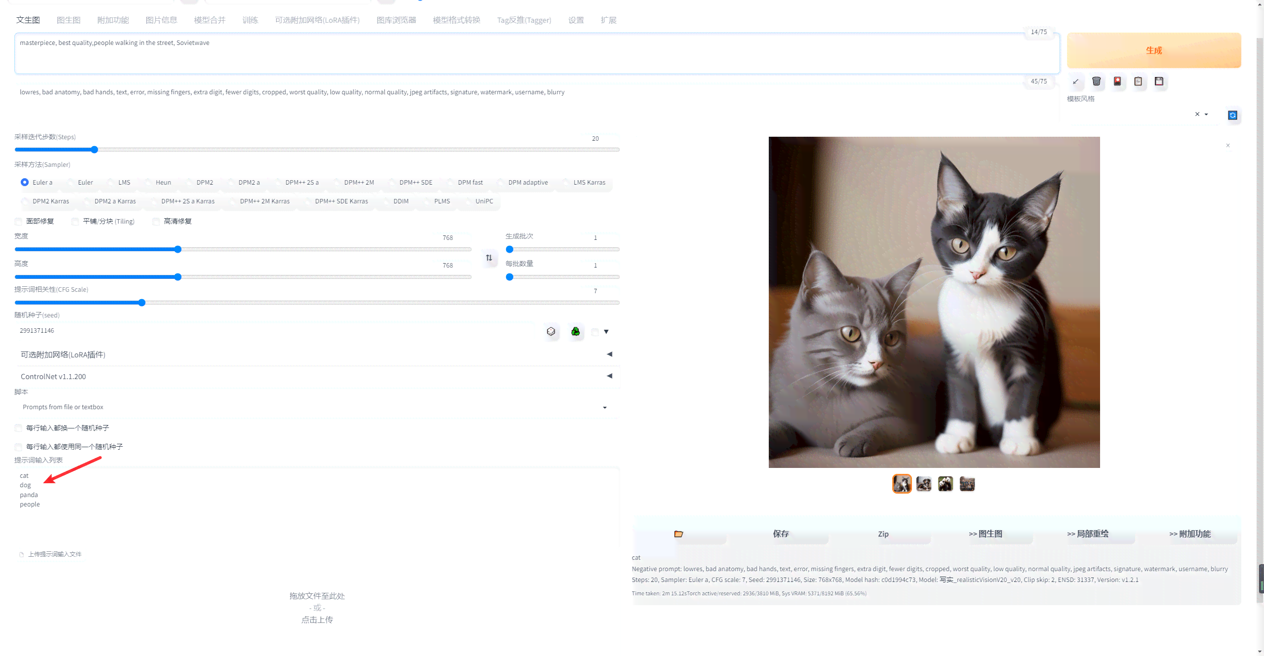Open the 扩展 extensions tab
Viewport: 1264px width, 656px height.
pos(609,20)
